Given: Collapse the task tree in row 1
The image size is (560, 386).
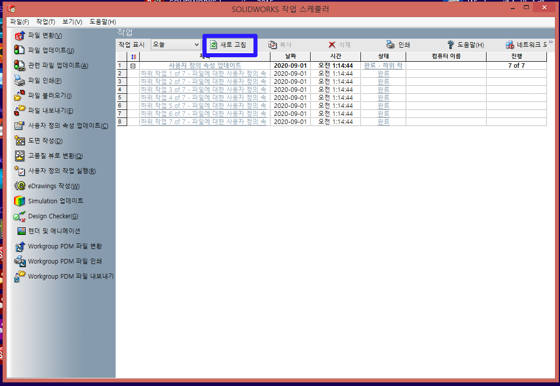Looking at the screenshot, I should pyautogui.click(x=133, y=66).
